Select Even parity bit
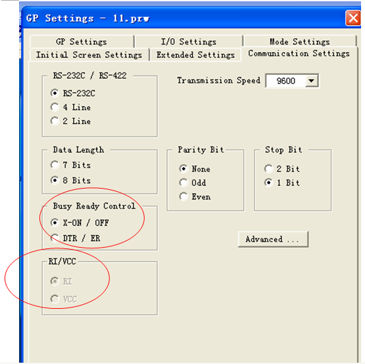The height and width of the screenshot is (364, 365). [195, 196]
